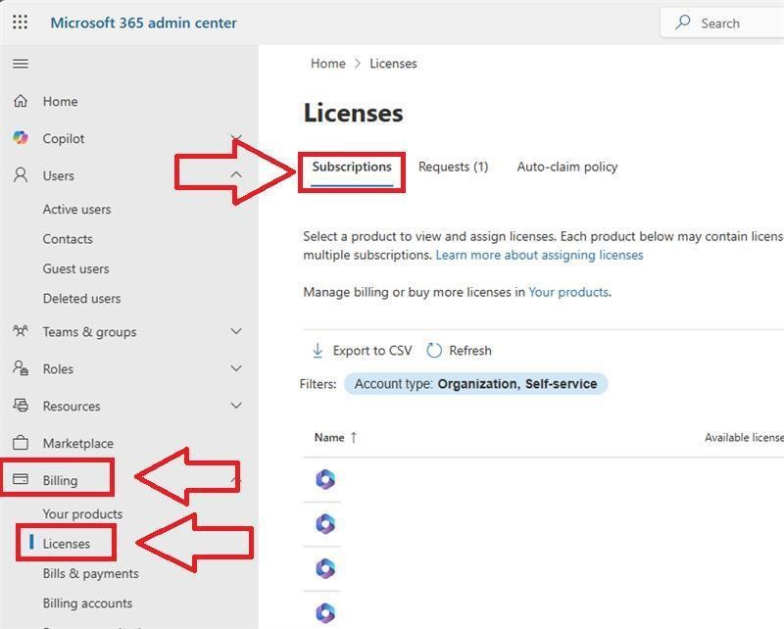Follow the Your products link in description

coord(568,292)
